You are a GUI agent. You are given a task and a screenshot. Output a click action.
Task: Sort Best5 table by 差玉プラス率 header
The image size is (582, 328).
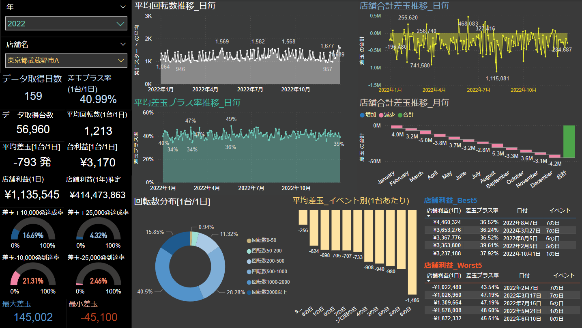point(482,210)
